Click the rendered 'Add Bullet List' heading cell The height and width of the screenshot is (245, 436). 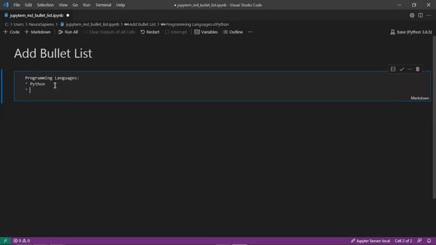coord(53,53)
